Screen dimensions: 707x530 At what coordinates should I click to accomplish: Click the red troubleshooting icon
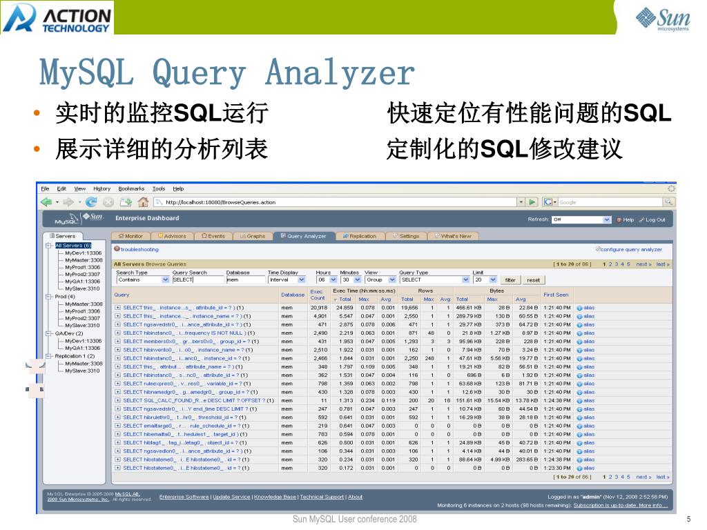coord(117,248)
